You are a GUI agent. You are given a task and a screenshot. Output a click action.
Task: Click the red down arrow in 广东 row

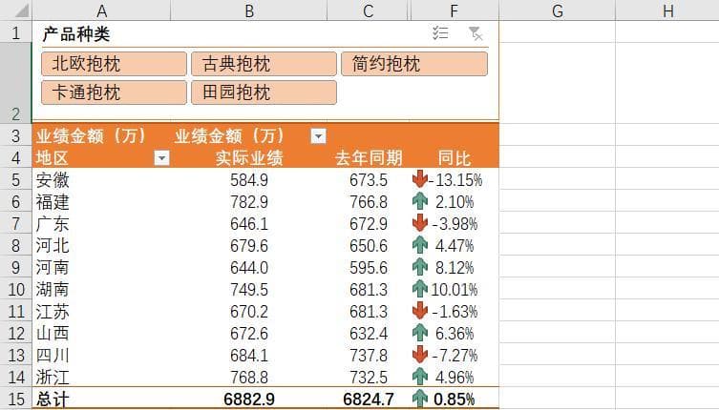pos(419,223)
